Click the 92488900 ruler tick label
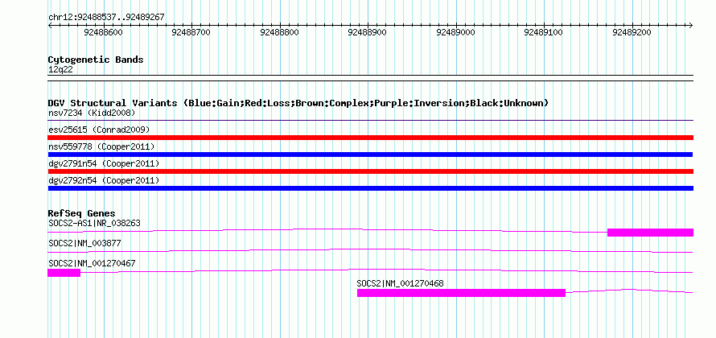 pos(367,32)
